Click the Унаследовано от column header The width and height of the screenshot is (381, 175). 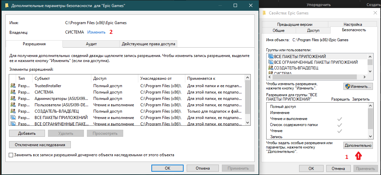tap(161, 79)
